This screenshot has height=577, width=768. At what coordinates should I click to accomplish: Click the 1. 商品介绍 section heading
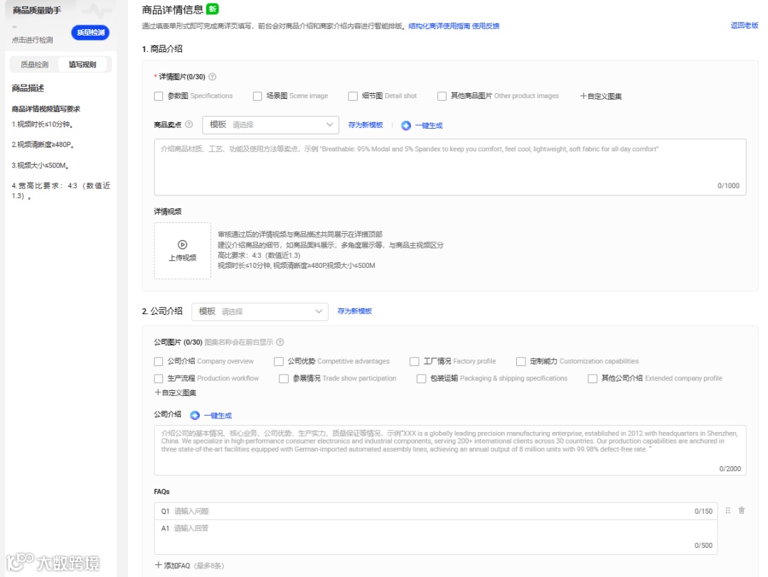162,49
